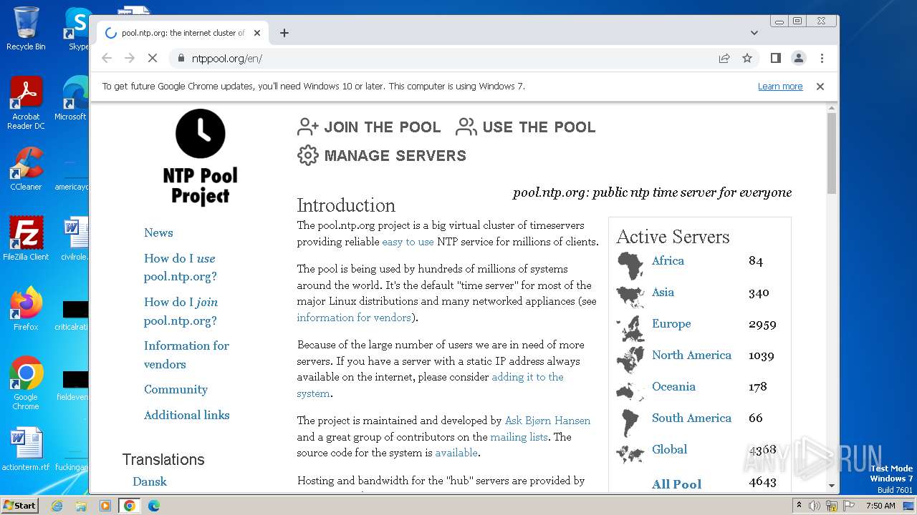Screen dimensions: 917x515
Task: Open Google Chrome desktop shortcut
Action: [26, 383]
